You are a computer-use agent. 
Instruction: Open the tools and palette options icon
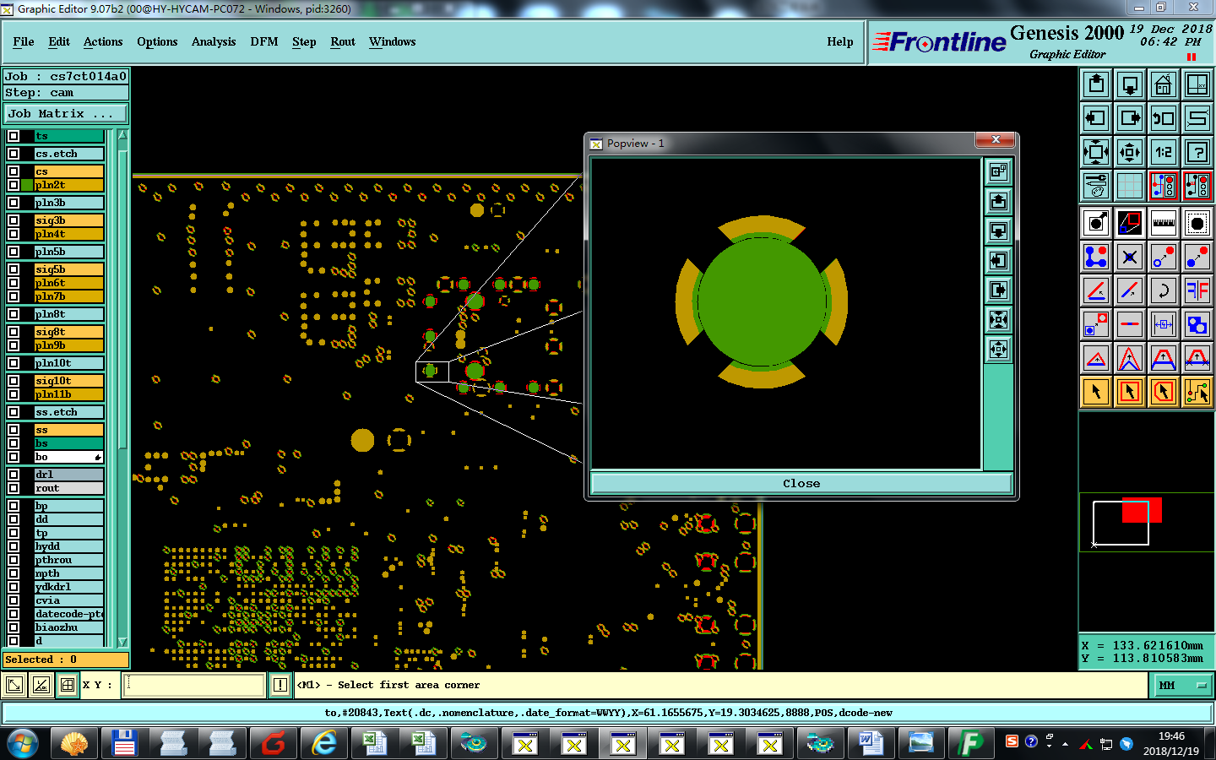click(x=1096, y=186)
